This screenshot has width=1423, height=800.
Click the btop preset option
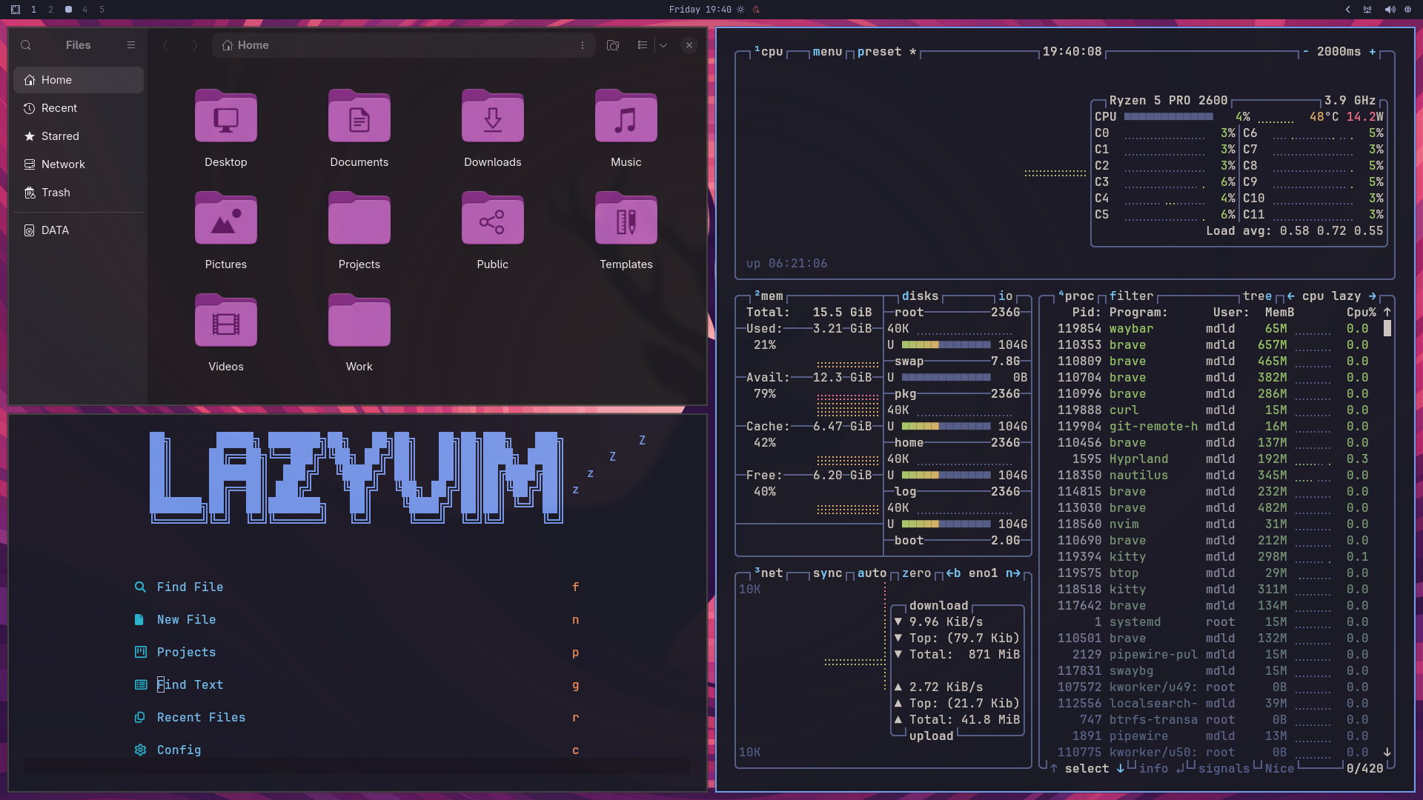coord(887,52)
